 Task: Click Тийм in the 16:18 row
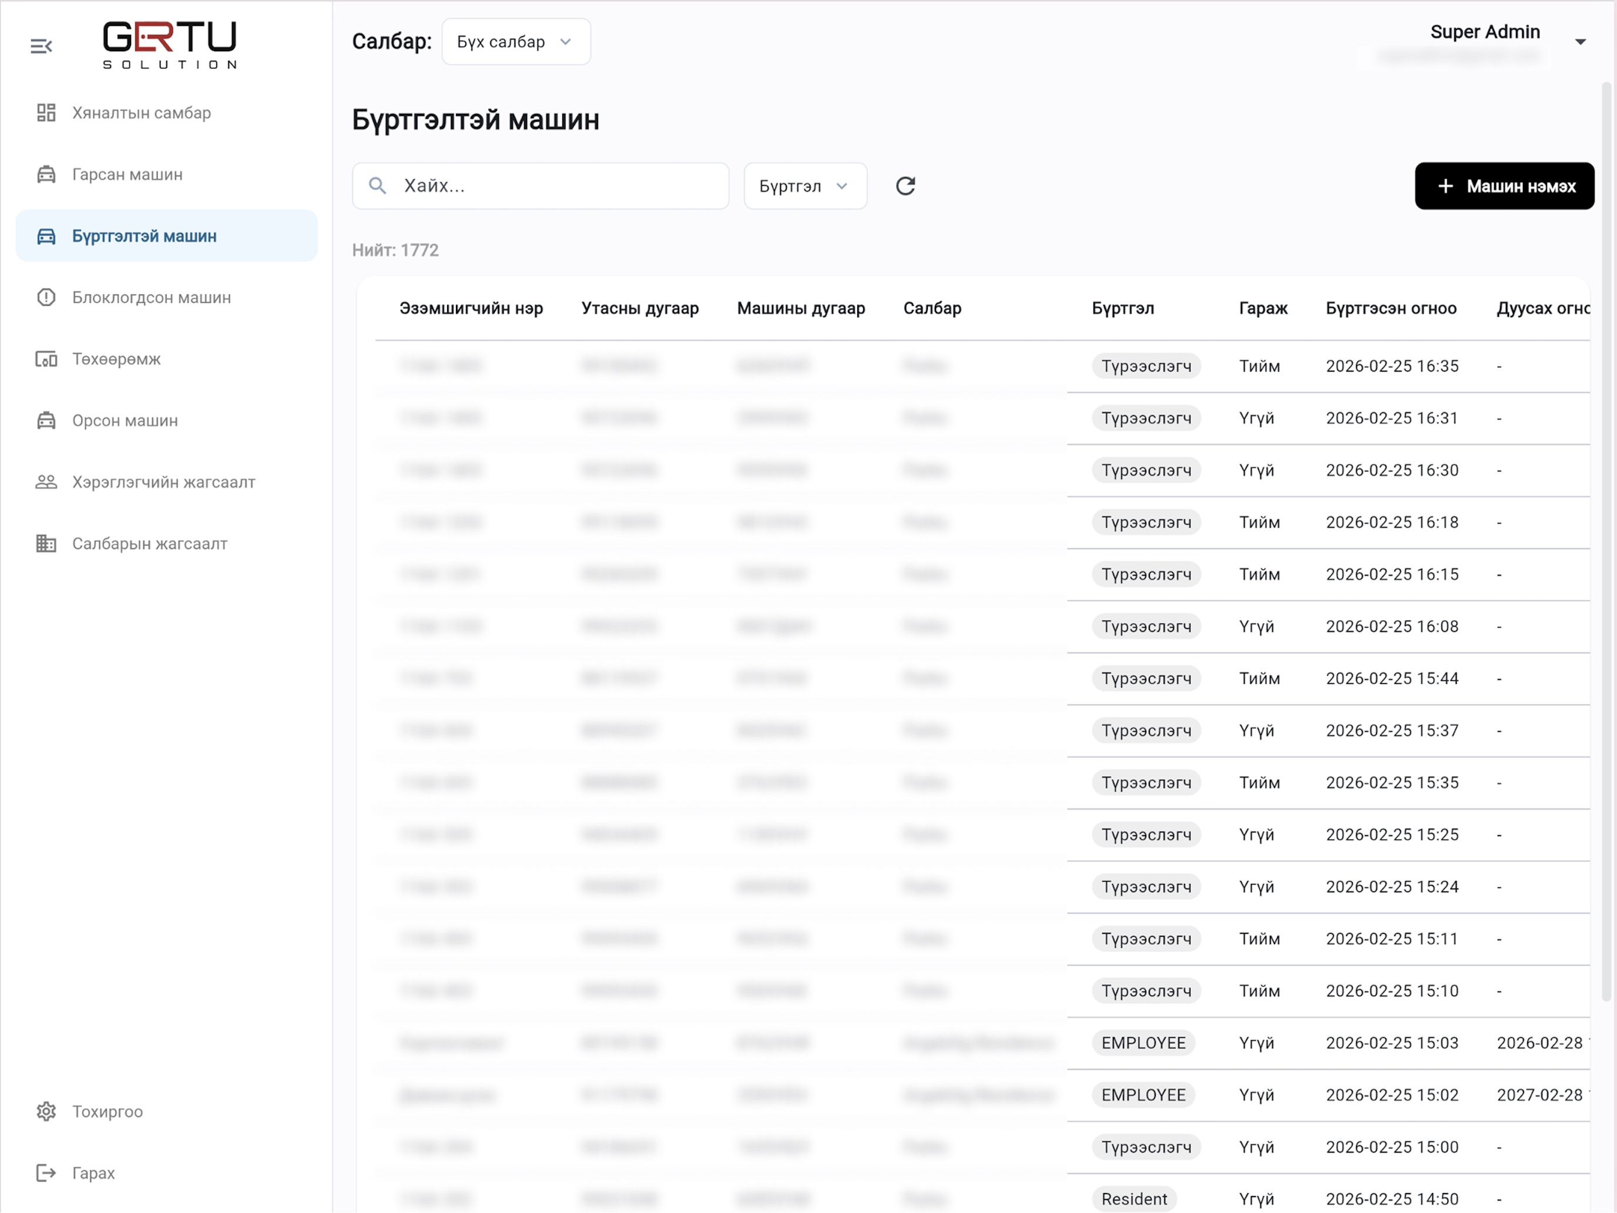click(x=1260, y=522)
